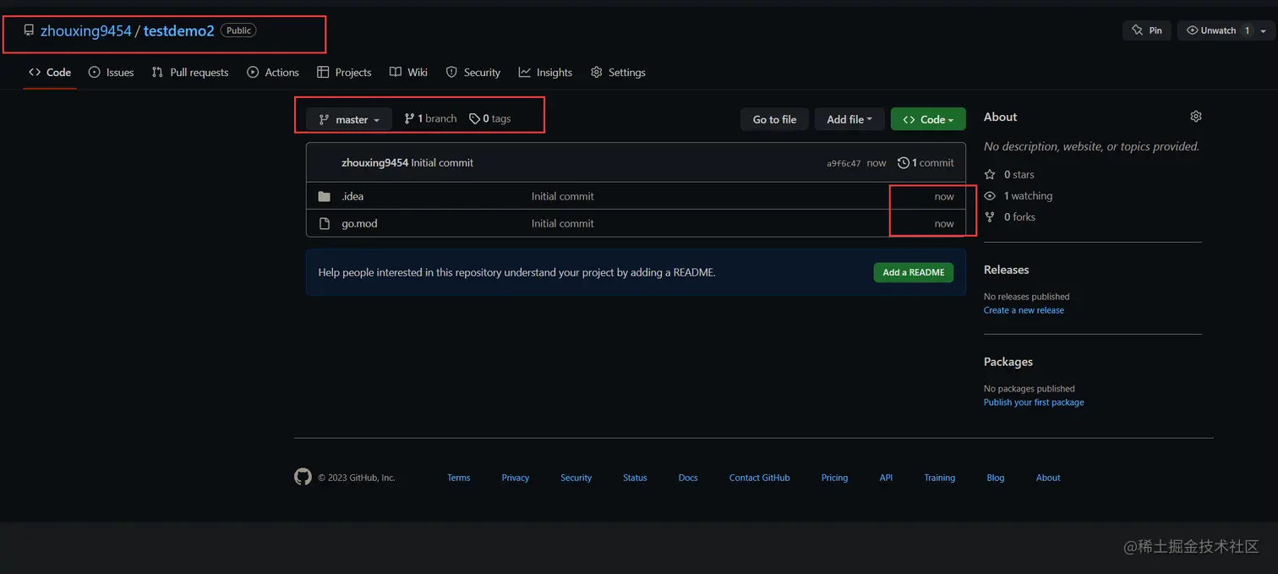
Task: Open the footer About link
Action: click(x=1048, y=478)
